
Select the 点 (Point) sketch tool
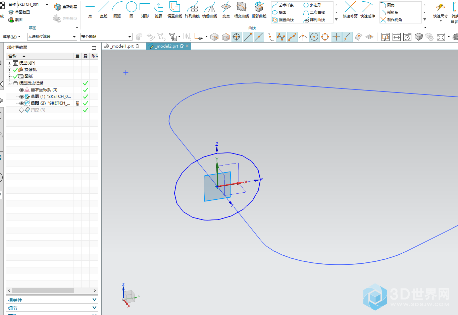pos(90,10)
